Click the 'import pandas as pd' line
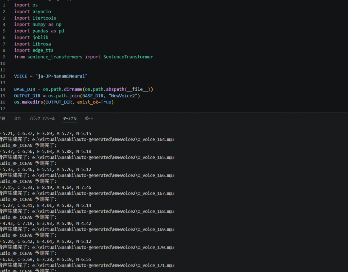 [39, 31]
